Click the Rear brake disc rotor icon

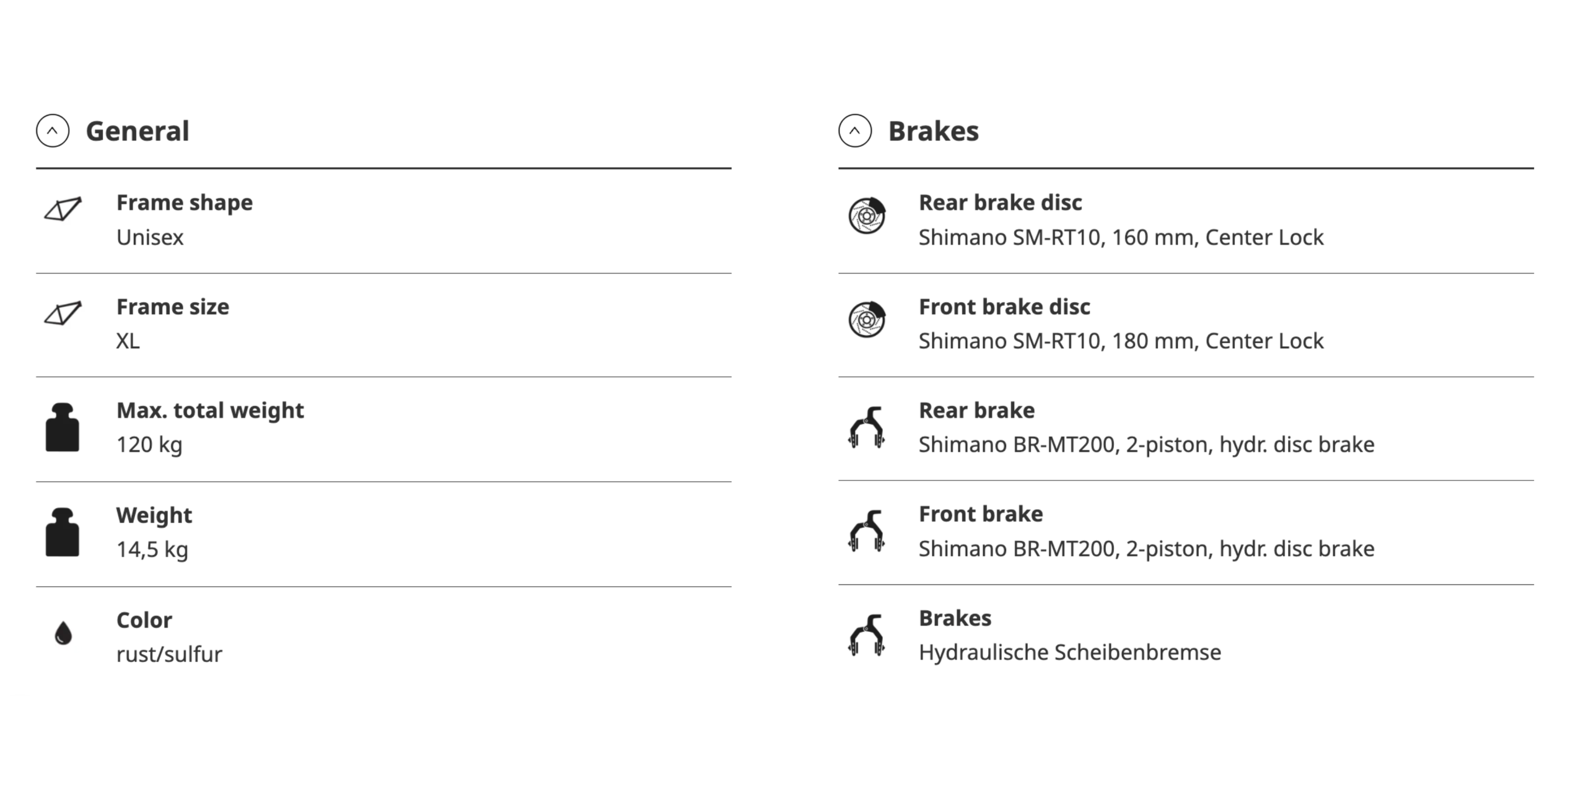click(x=867, y=216)
